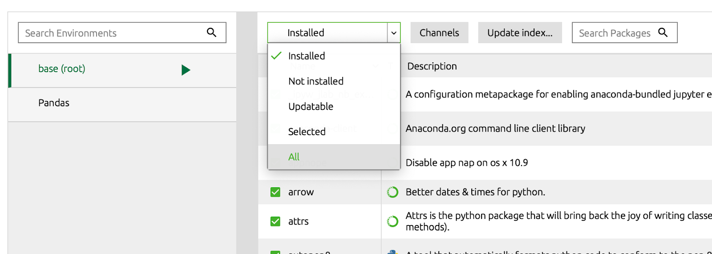The height and width of the screenshot is (254, 712).
Task: Pick the 'Selected' filter option
Action: pyautogui.click(x=307, y=132)
